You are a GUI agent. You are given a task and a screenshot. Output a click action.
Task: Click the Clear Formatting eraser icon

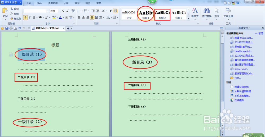pyautogui.click(x=73, y=11)
